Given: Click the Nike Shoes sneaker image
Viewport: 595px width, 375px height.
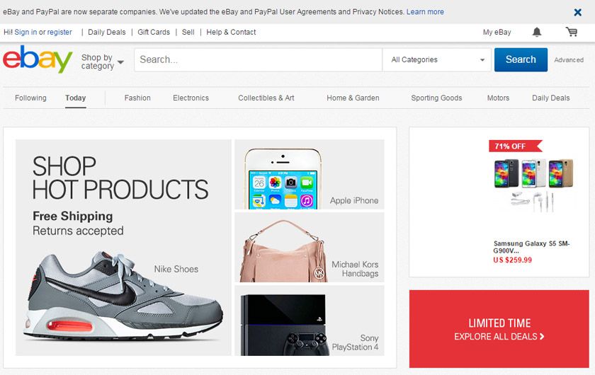Looking at the screenshot, I should (x=124, y=296).
